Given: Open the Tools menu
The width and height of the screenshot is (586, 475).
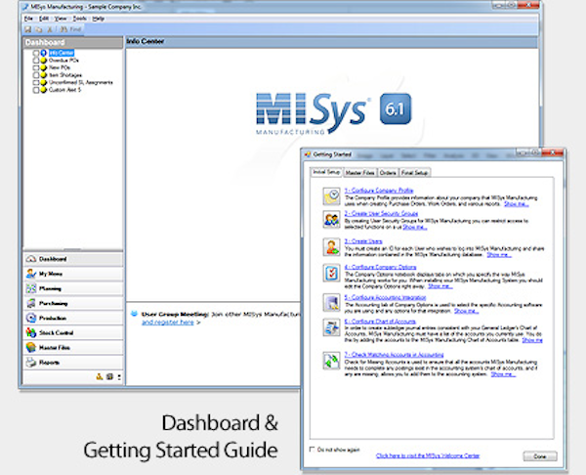Looking at the screenshot, I should tap(79, 19).
